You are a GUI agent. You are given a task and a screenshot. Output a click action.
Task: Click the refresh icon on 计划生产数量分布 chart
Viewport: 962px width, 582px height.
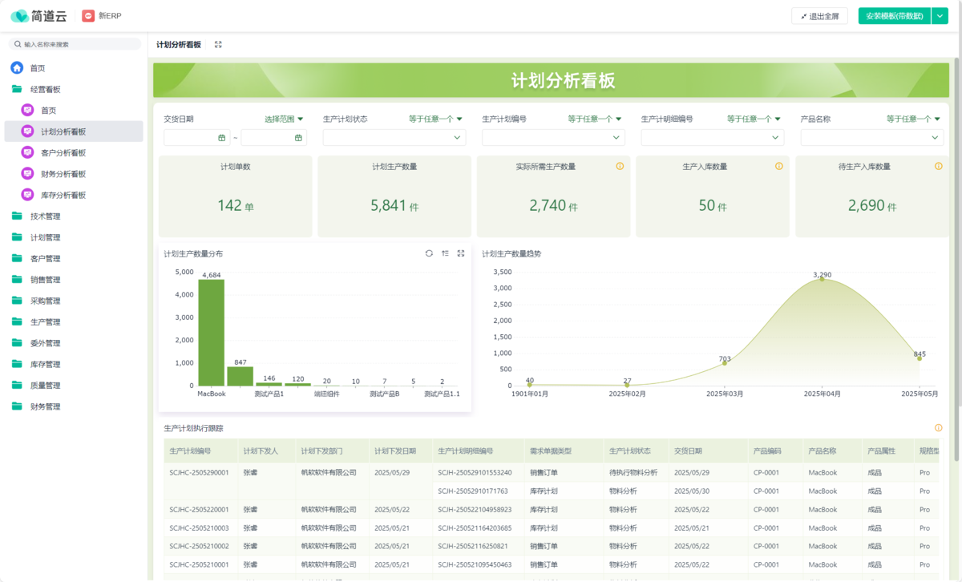[429, 253]
